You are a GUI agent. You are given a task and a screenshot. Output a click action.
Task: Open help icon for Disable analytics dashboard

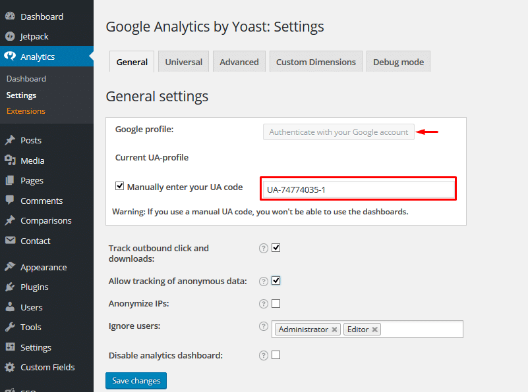(263, 355)
